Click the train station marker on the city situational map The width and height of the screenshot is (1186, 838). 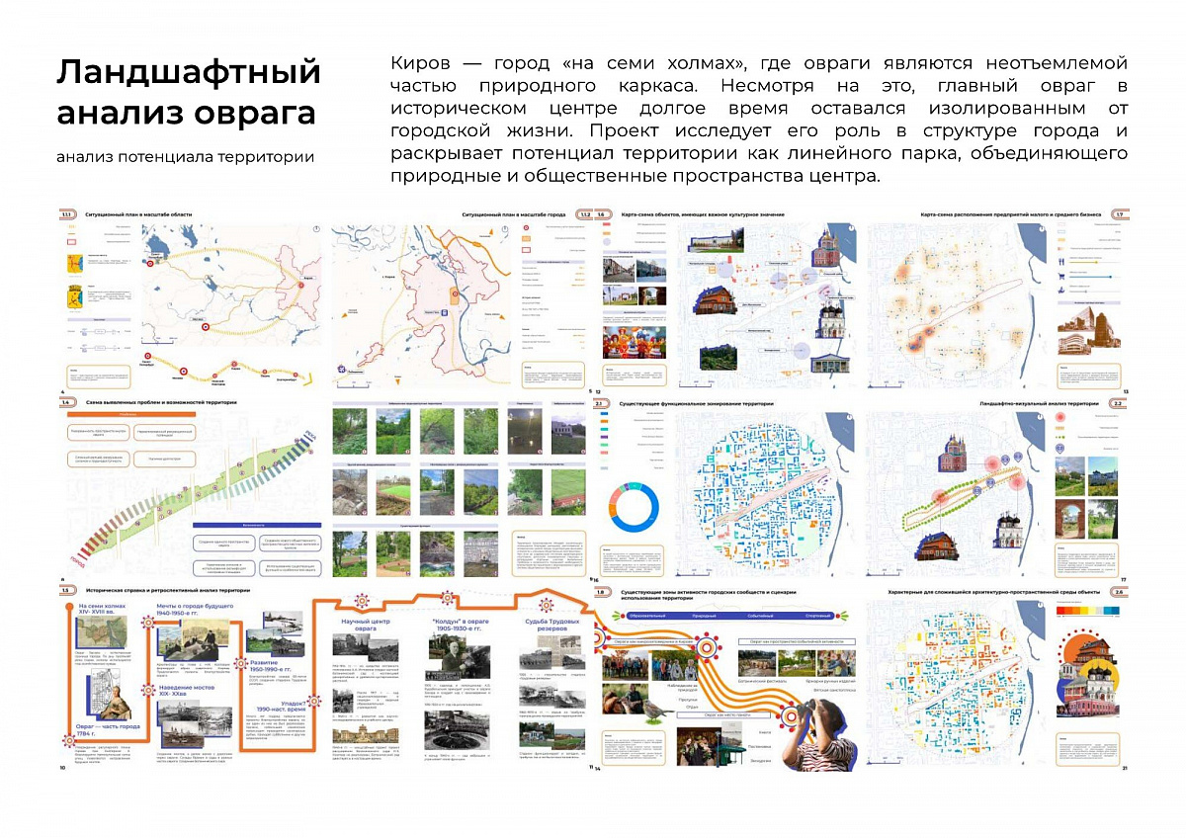click(x=445, y=312)
